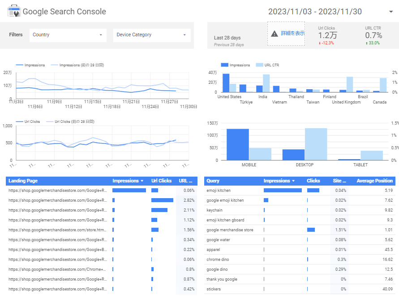Open the landing page URL containing Chrome+
Image resolution: width=399 pixels, height=299 pixels.
pos(57,269)
